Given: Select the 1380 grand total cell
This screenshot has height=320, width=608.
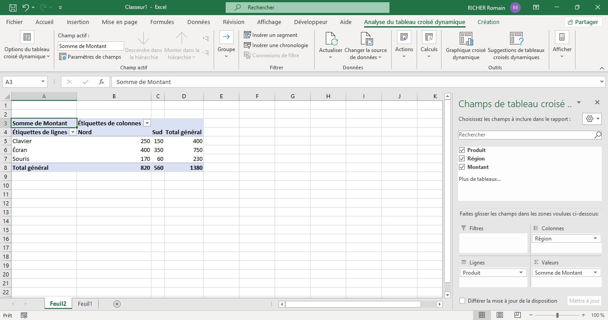Looking at the screenshot, I should tap(184, 168).
